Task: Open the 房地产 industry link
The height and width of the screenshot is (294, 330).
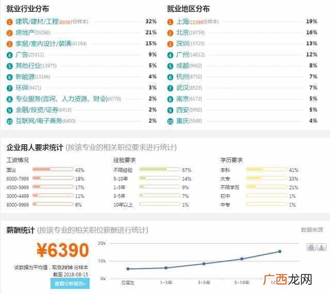Action: pyautogui.click(x=25, y=32)
